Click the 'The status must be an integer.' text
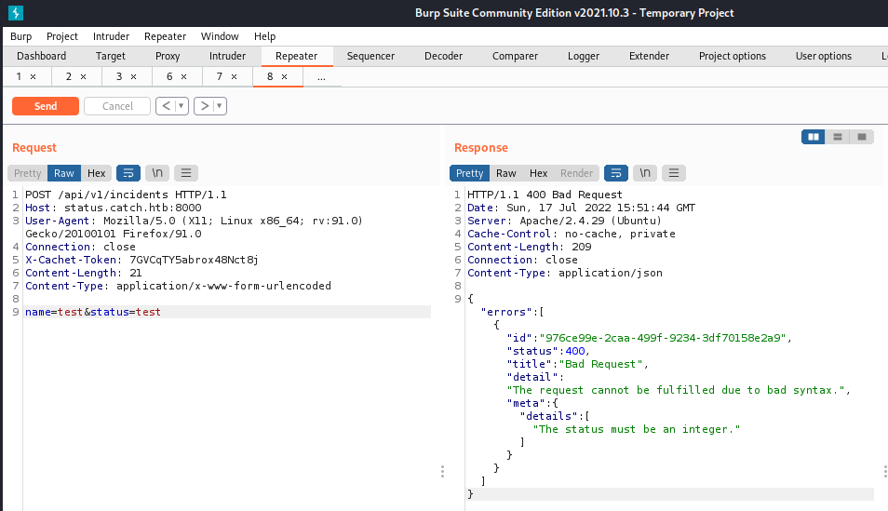 (637, 429)
